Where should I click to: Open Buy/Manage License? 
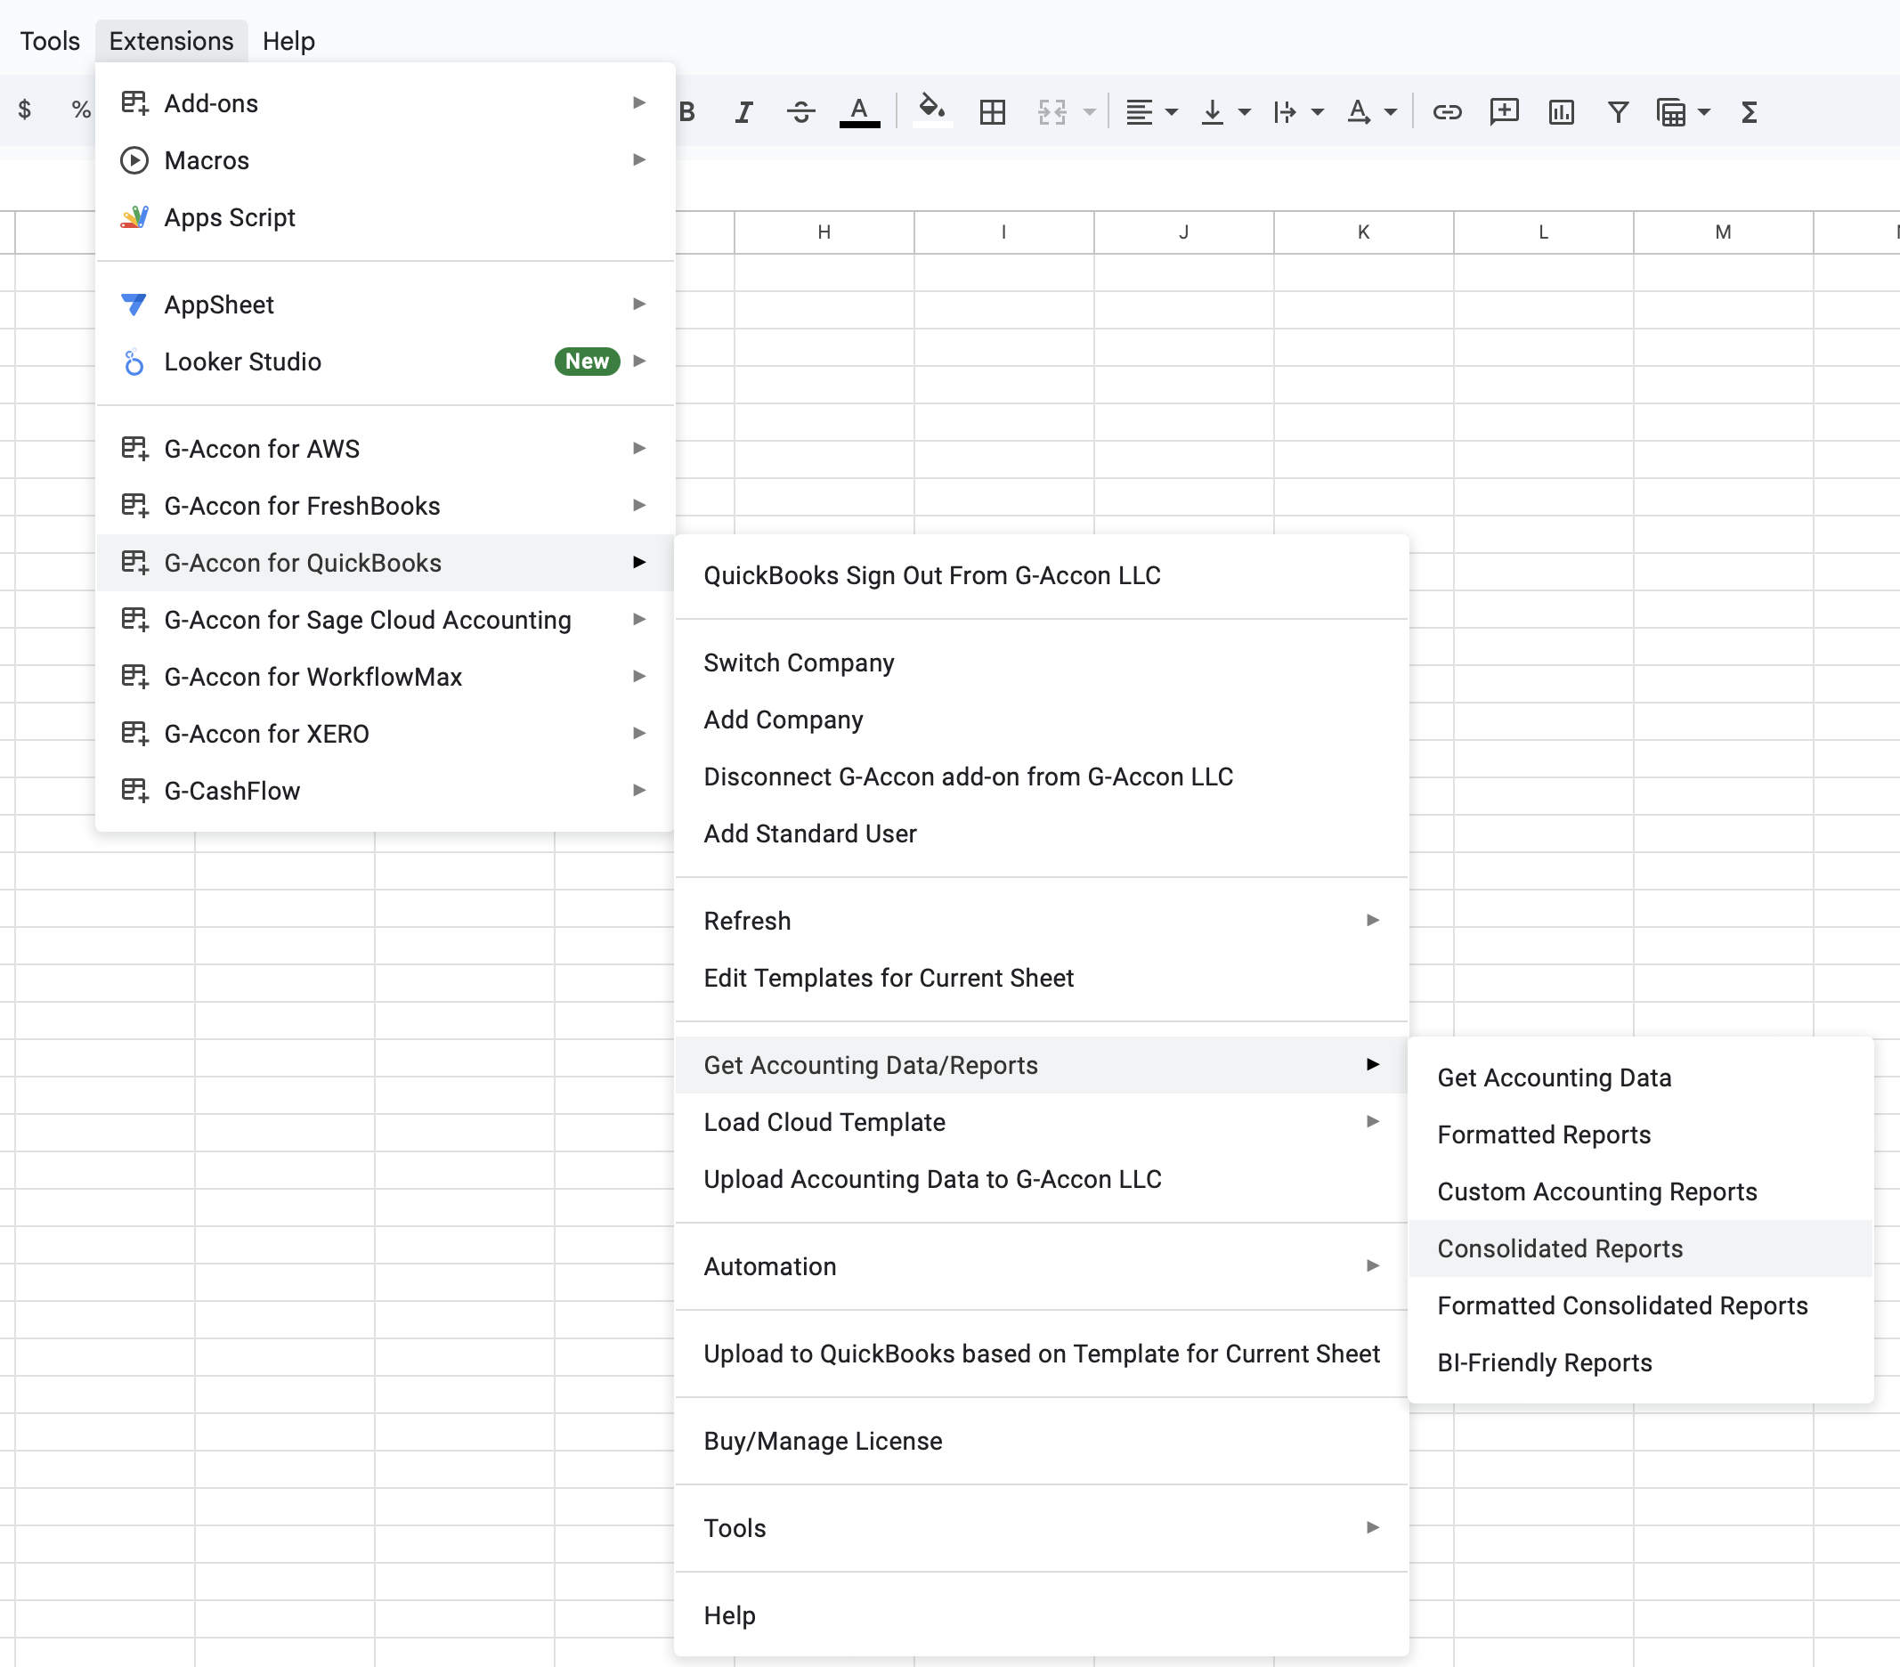pos(1041,1441)
